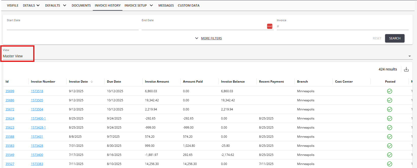
Task: Click posted checkmark for invoice 1573504
Action: tap(390, 109)
